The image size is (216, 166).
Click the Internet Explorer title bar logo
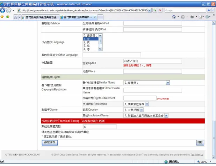[1, 4]
